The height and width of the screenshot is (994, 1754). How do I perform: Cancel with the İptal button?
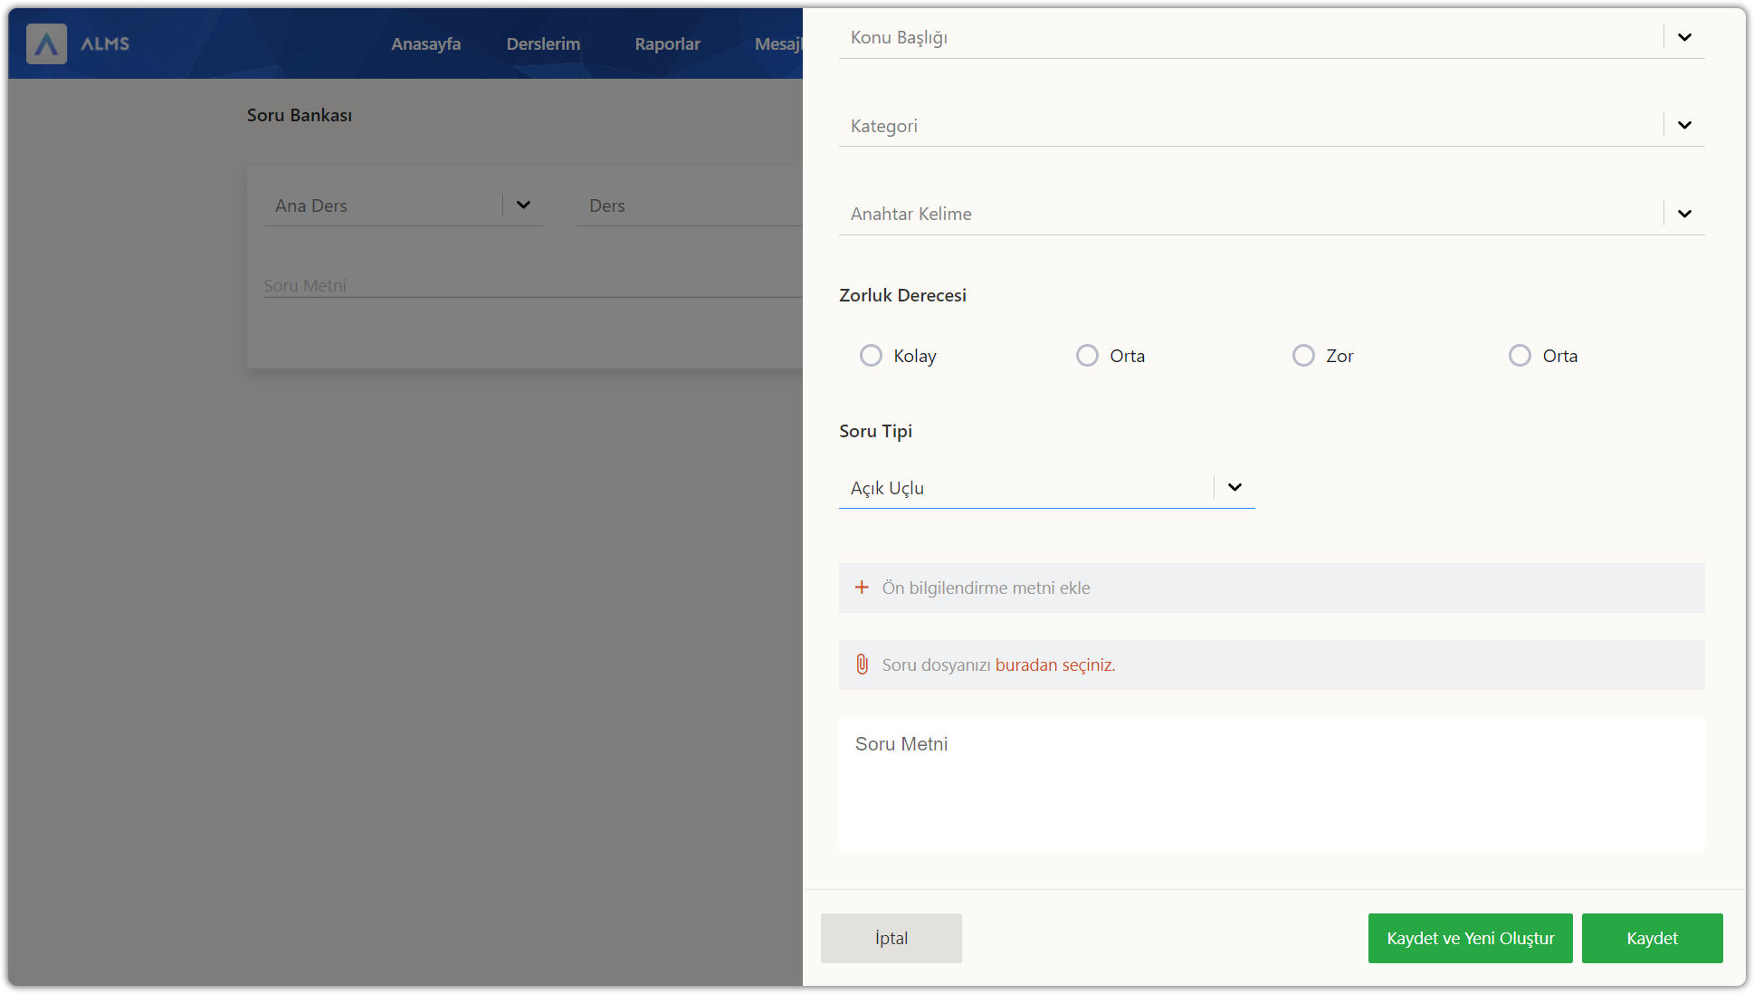click(891, 938)
